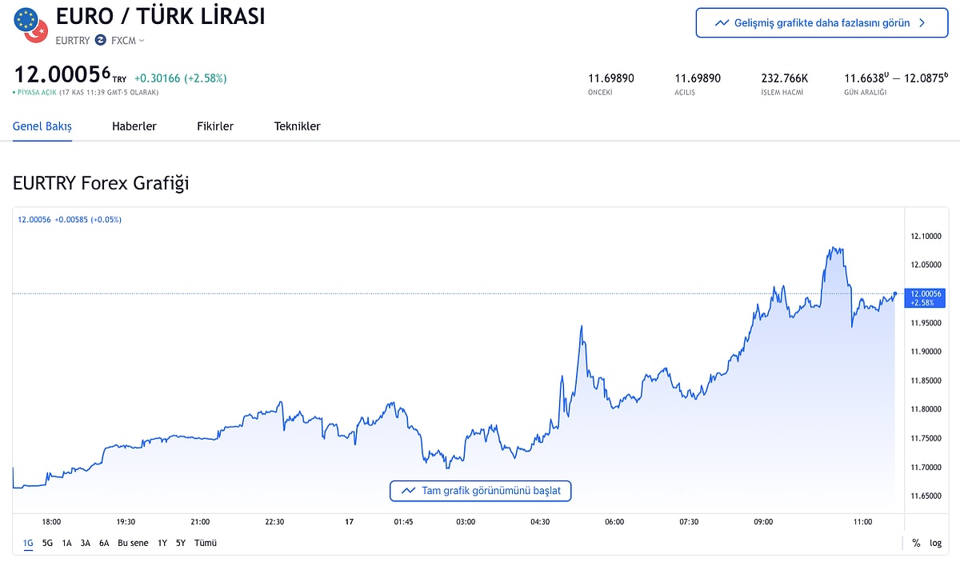Click 'Tam grafik görünümünü başlat' button
This screenshot has height=570, width=960.
click(x=481, y=490)
